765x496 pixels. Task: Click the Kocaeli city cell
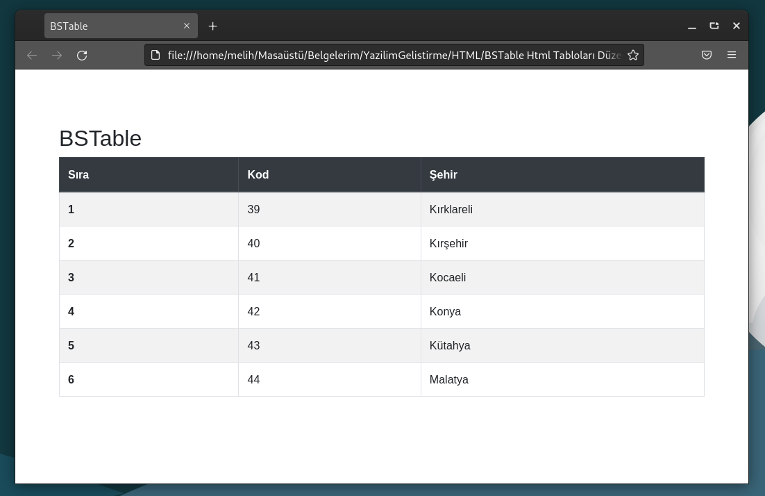coord(562,277)
